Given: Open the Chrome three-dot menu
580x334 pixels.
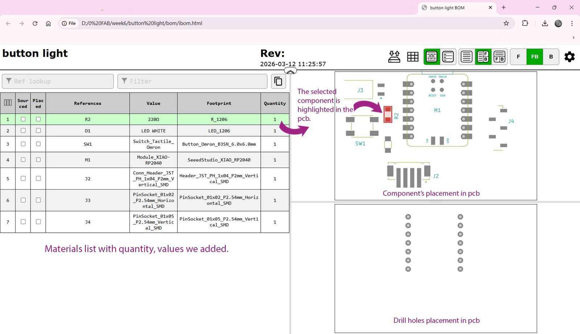Looking at the screenshot, I should pos(572,23).
